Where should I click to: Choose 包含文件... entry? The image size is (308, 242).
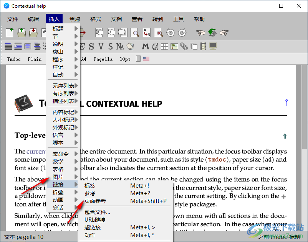click(125, 212)
